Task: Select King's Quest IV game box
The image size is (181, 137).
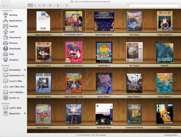Action: 43,52
